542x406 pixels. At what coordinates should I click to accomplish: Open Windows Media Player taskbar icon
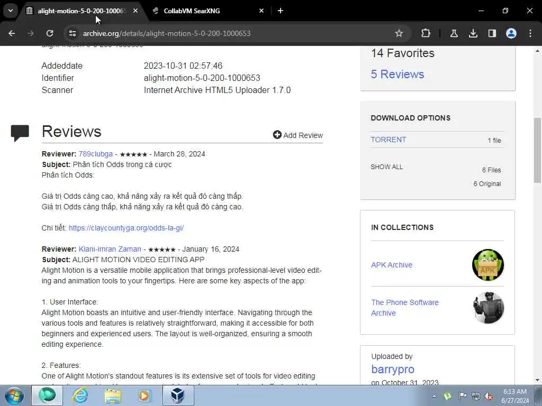point(145,395)
